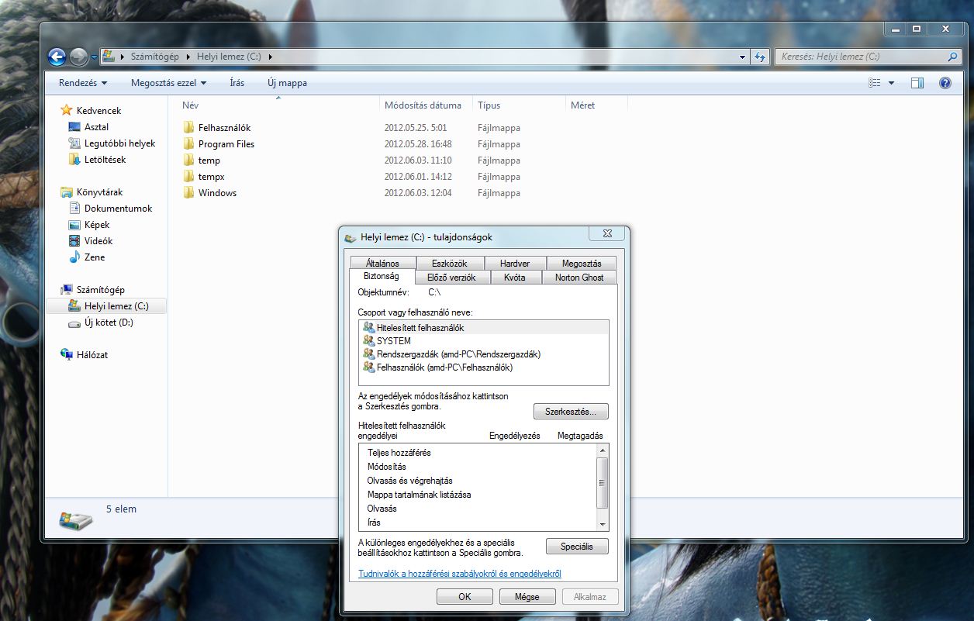Image resolution: width=974 pixels, height=621 pixels.
Task: Click the Windows folder icon
Action: [188, 193]
